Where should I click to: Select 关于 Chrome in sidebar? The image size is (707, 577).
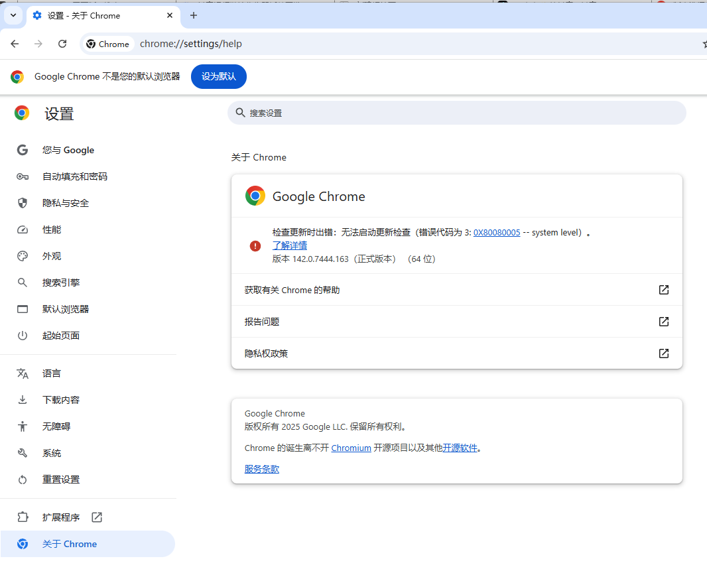(88, 544)
